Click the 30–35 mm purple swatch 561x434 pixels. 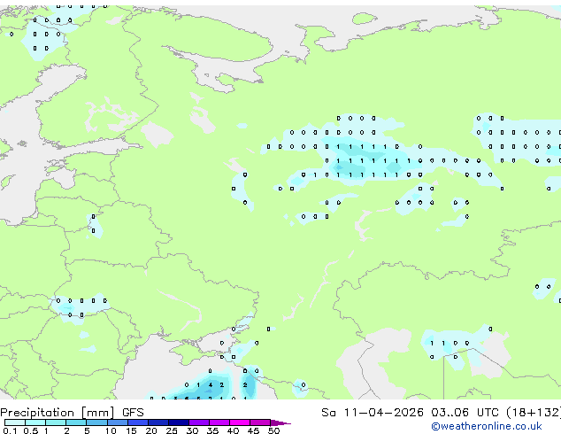pos(198,422)
